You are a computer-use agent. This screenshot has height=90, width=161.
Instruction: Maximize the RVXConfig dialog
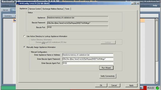pos(135,3)
